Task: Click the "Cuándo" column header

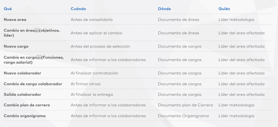Action: (x=78, y=9)
